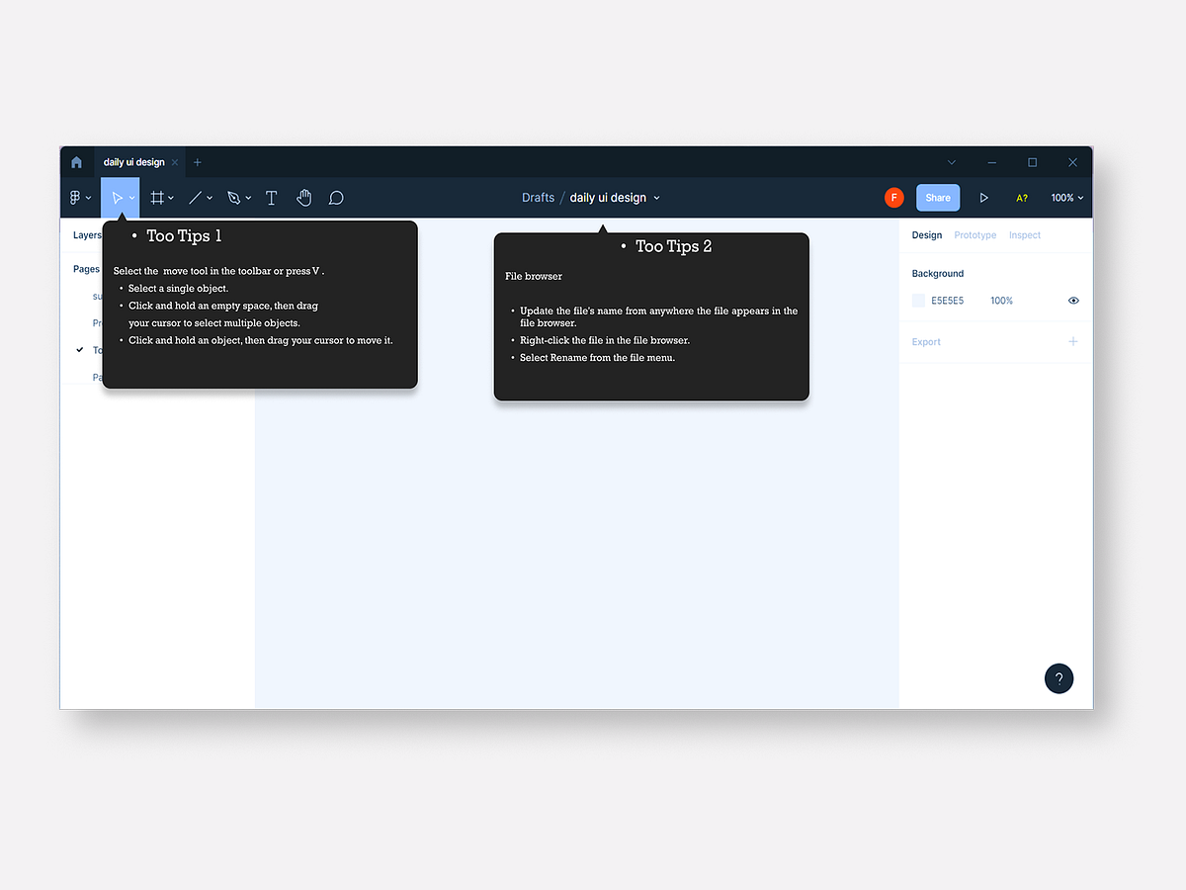Screen dimensions: 1186x890
Task: Select the Move tool in the toolbar
Action: click(x=116, y=197)
